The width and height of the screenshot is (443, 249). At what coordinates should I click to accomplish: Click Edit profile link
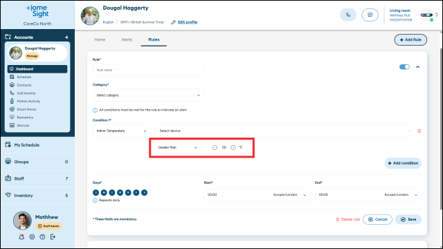point(188,22)
